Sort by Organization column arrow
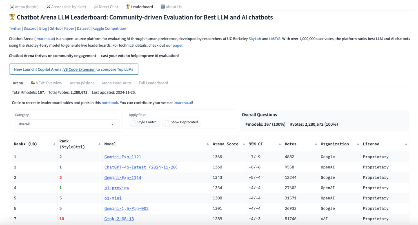Screen dimensions: 418x225 pyautogui.click(x=358, y=144)
